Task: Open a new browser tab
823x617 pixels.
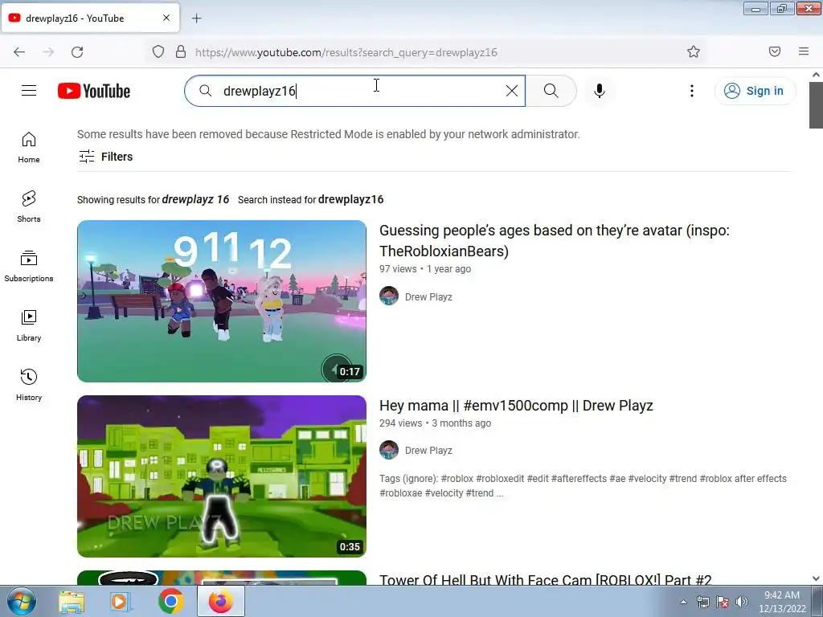Action: pos(197,18)
